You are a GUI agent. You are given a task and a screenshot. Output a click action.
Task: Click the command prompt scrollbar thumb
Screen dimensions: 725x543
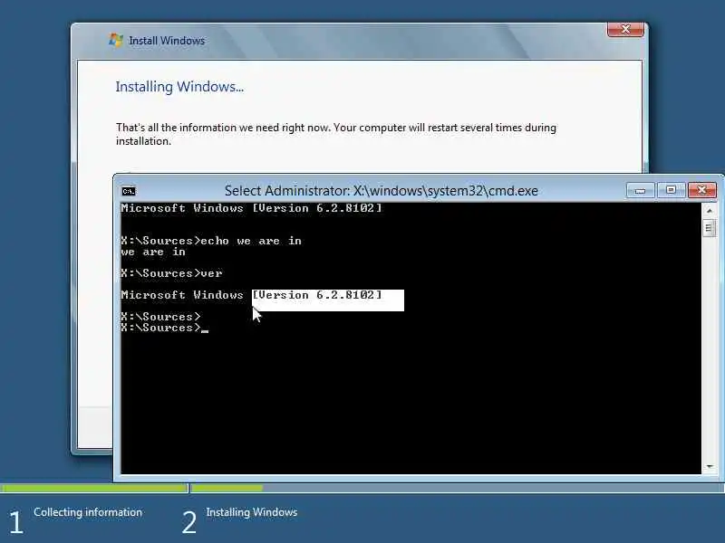(x=710, y=228)
